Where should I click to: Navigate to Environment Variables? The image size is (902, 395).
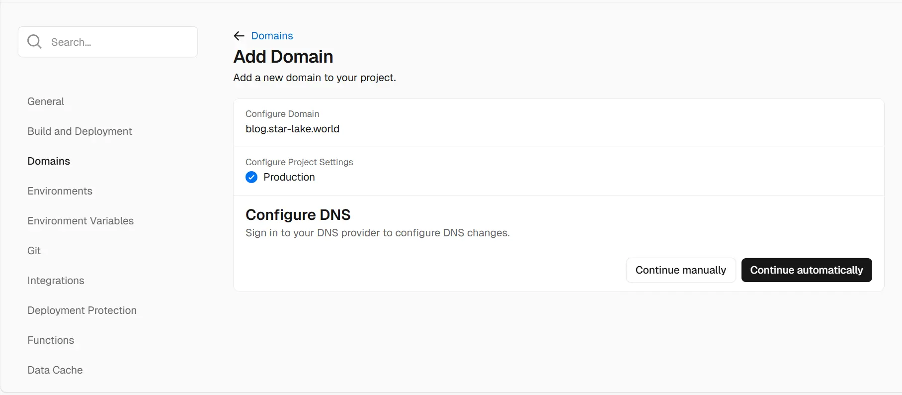tap(81, 221)
